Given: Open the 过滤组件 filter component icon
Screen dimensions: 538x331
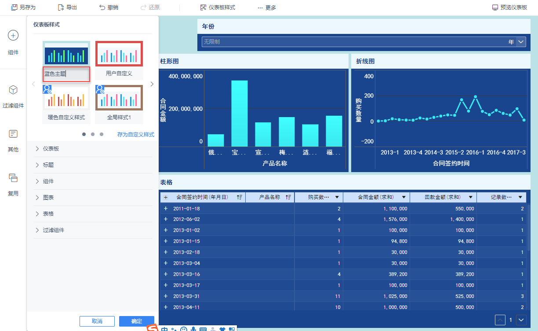Looking at the screenshot, I should (x=13, y=90).
